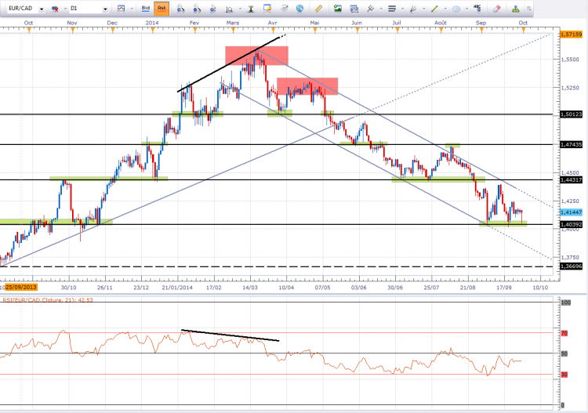Click the RSI(EUR/CAD, Cloture, 21) indicator label
The height and width of the screenshot is (413, 588).
[x=48, y=300]
